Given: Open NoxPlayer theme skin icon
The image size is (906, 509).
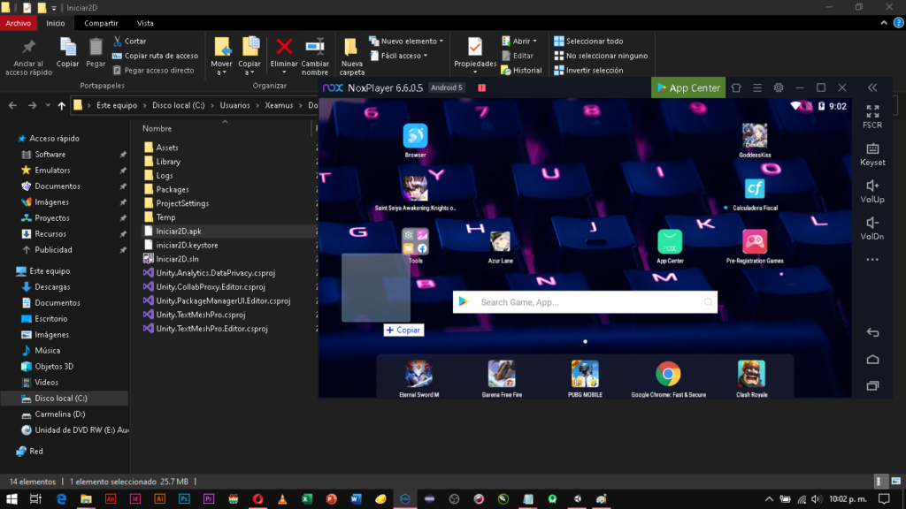Looking at the screenshot, I should tap(736, 87).
